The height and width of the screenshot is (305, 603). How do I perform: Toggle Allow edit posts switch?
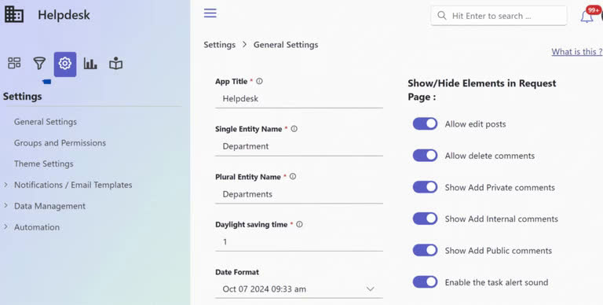(425, 123)
